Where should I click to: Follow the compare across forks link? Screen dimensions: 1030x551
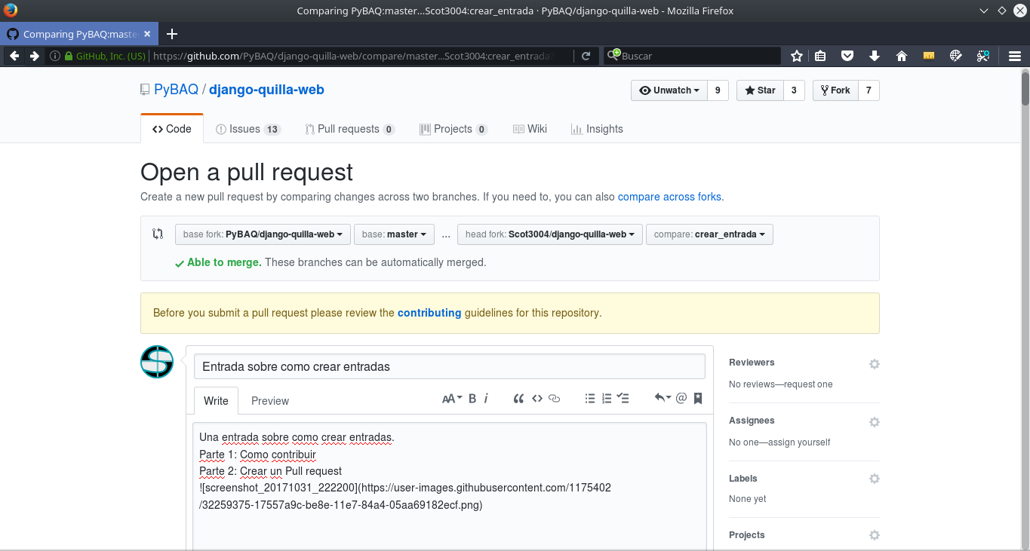669,197
